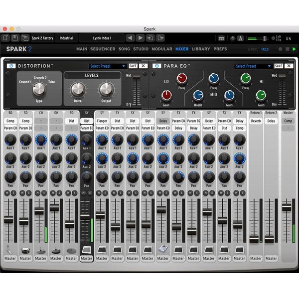Open the Distortion Select Preset dropdown
299x299 pixels.
(108, 66)
